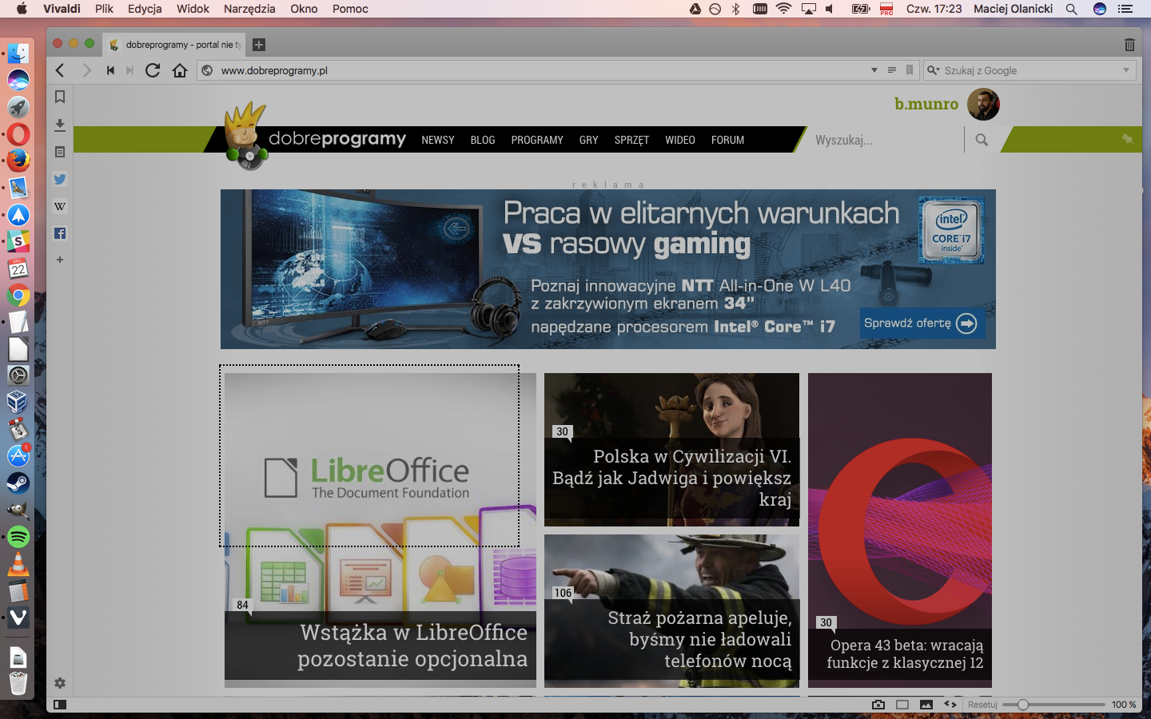The width and height of the screenshot is (1151, 719).
Task: Open the Bookmarks panel in the sidebar
Action: click(x=60, y=97)
